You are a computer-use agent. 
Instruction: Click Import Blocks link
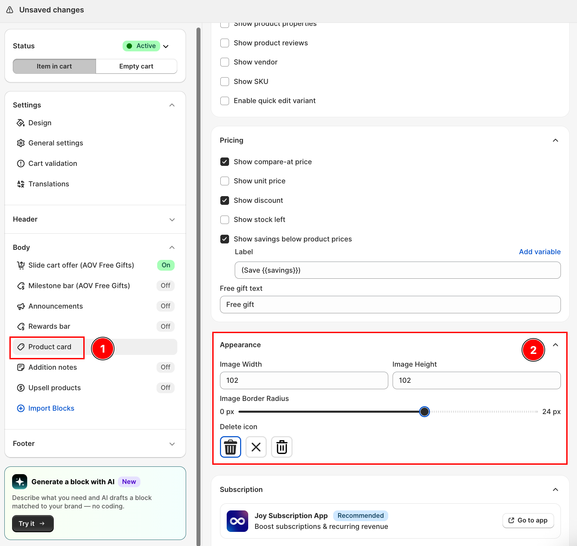point(51,408)
